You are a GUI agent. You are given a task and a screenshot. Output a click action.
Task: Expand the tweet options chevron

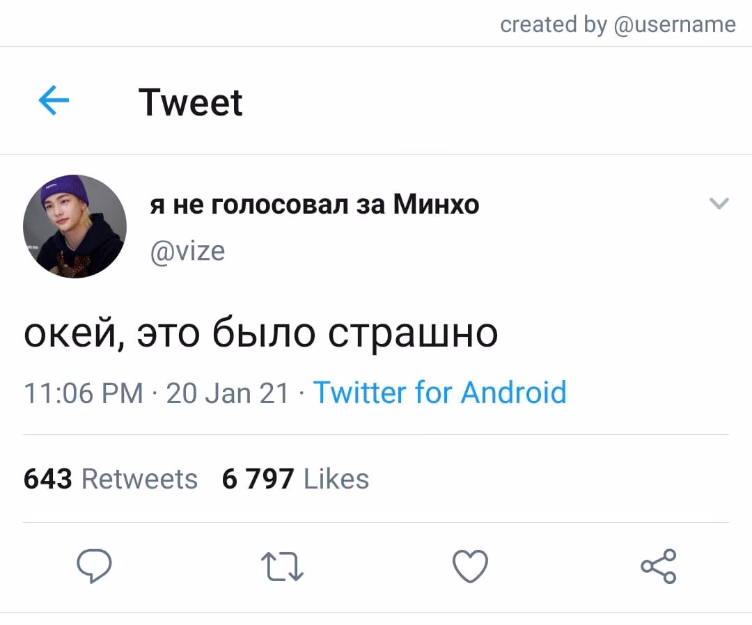(x=719, y=204)
